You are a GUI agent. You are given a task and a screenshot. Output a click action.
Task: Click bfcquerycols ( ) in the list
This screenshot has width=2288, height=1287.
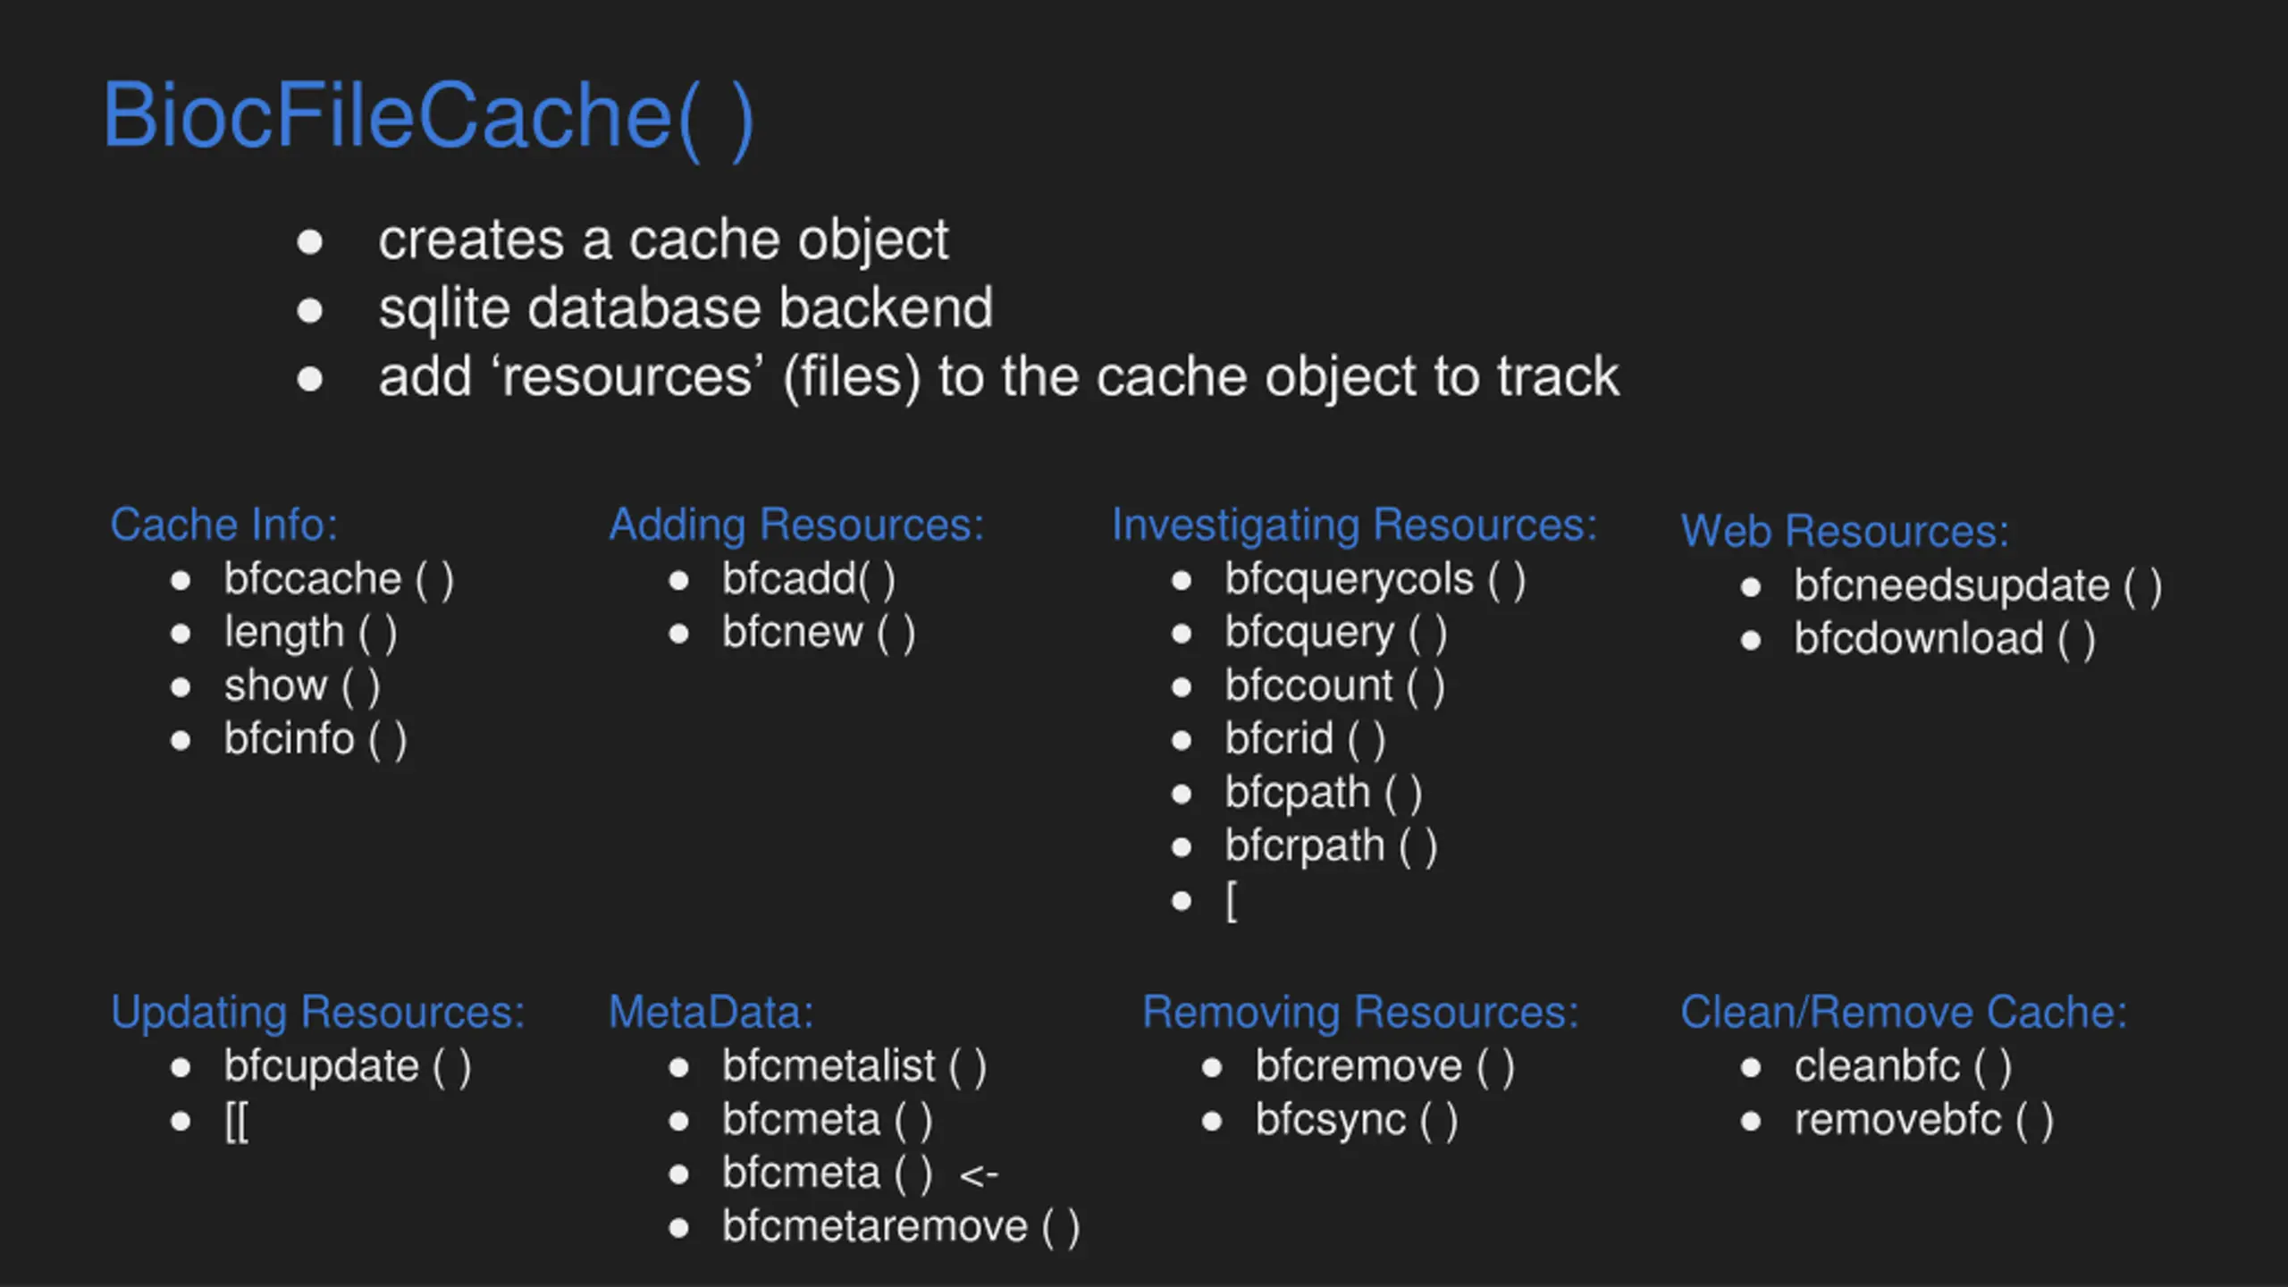(x=1375, y=580)
